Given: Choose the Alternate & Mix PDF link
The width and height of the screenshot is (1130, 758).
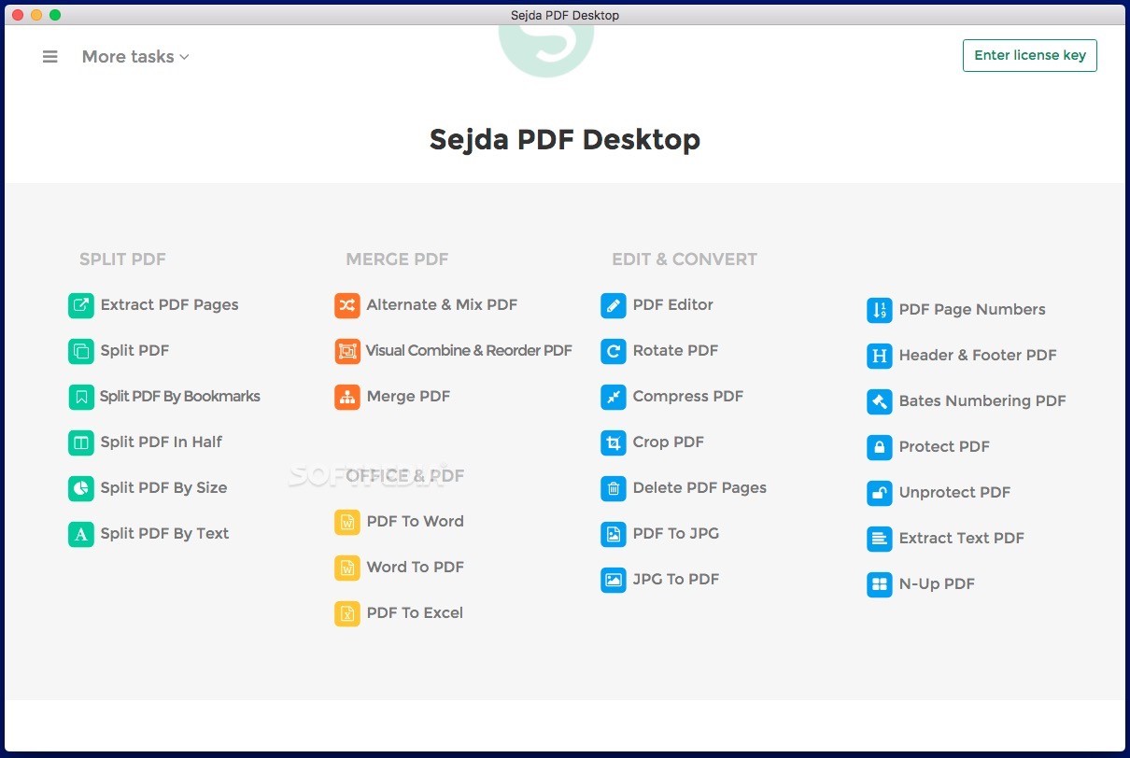Looking at the screenshot, I should (x=442, y=305).
